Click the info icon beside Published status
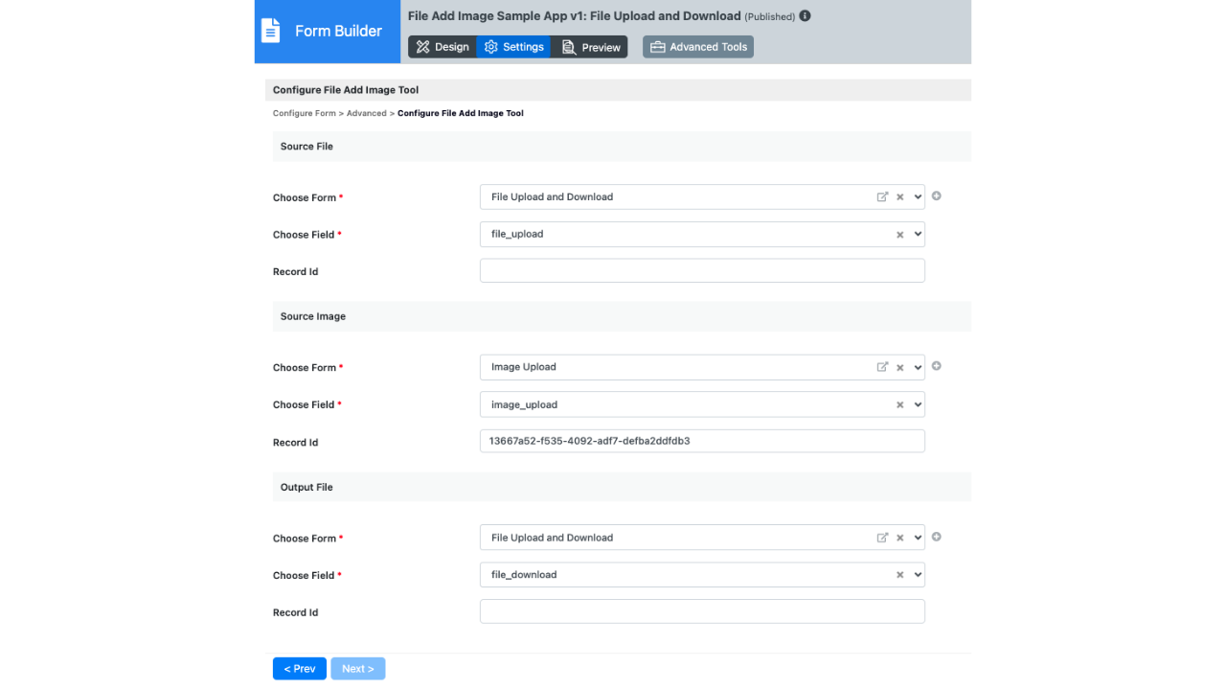 click(805, 16)
